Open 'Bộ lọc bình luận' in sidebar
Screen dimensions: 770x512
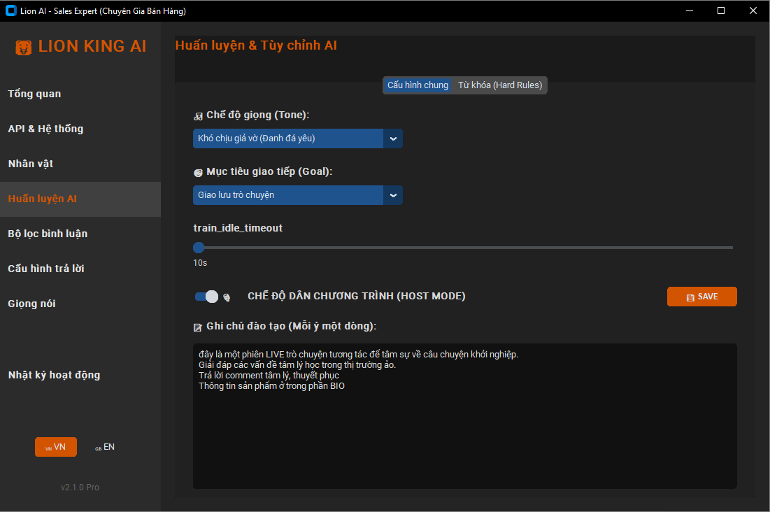click(x=48, y=234)
